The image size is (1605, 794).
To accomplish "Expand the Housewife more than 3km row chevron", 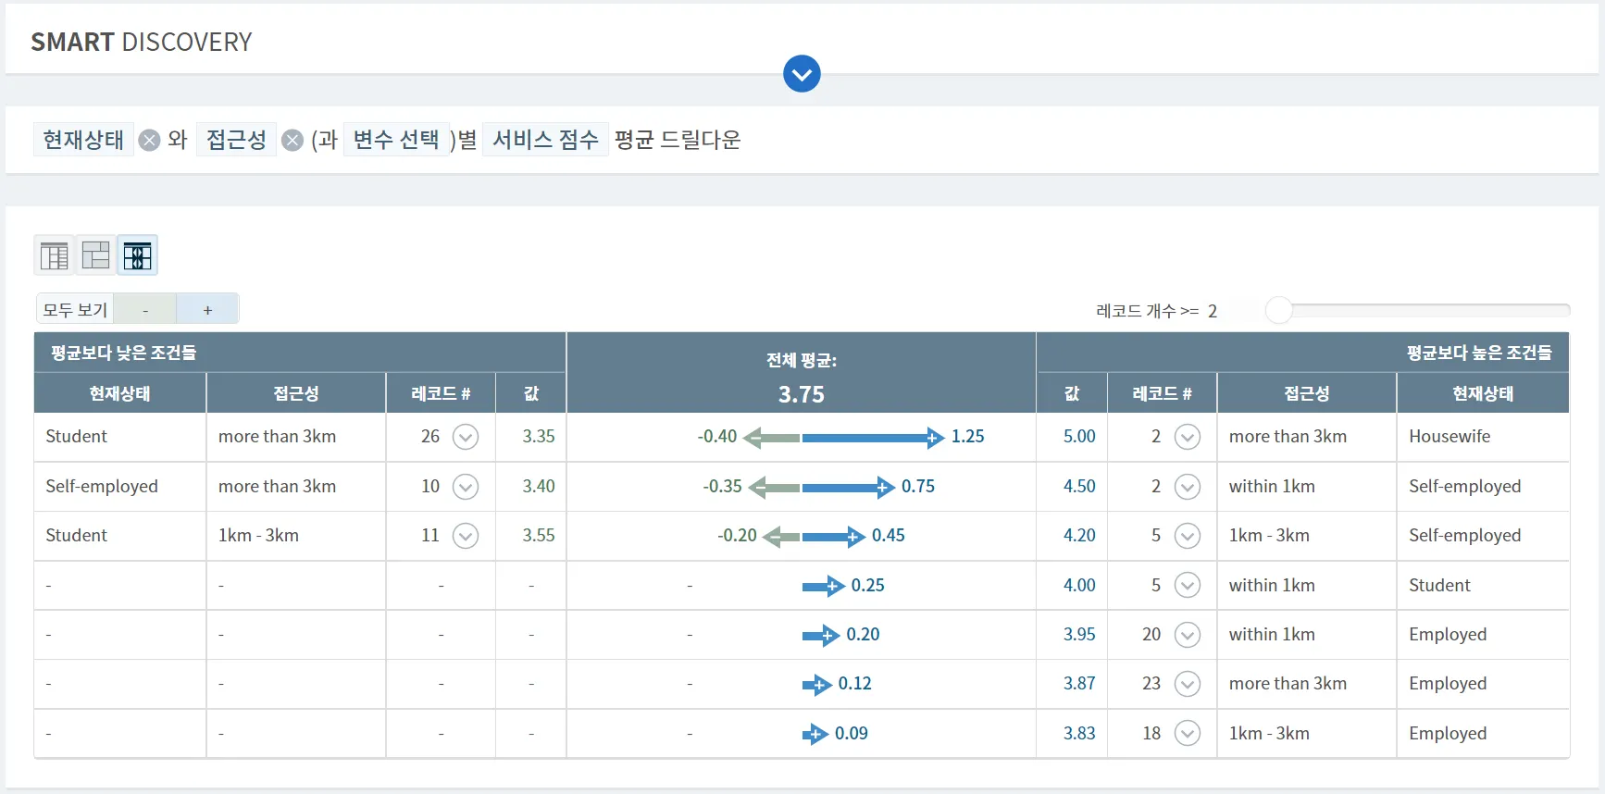I will click(x=1187, y=437).
